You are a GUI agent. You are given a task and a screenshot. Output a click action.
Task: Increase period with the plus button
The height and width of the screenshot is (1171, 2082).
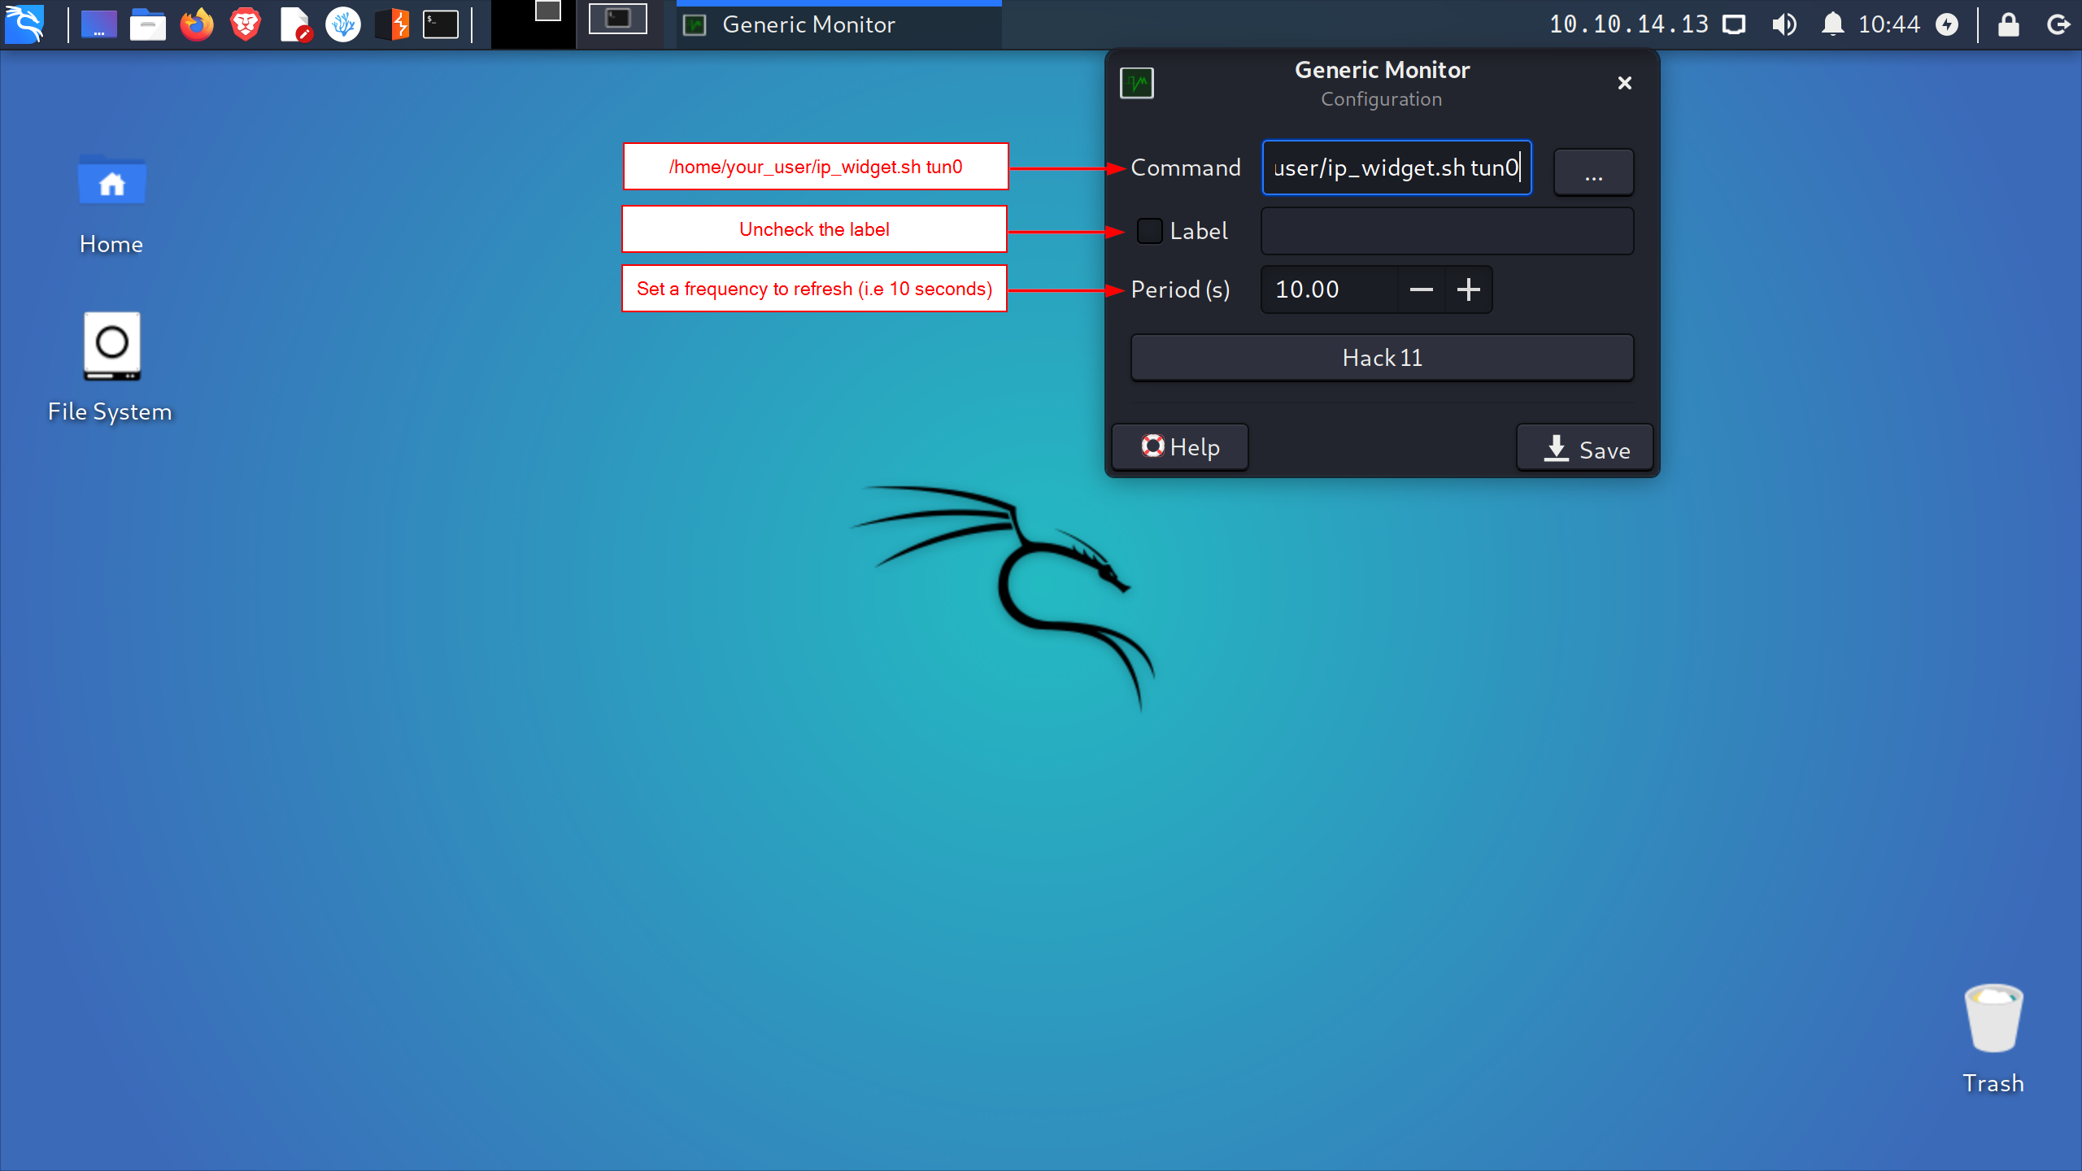[1469, 289]
